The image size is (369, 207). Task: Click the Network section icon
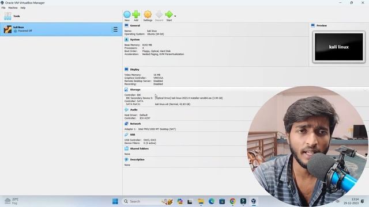pyautogui.click(x=126, y=124)
